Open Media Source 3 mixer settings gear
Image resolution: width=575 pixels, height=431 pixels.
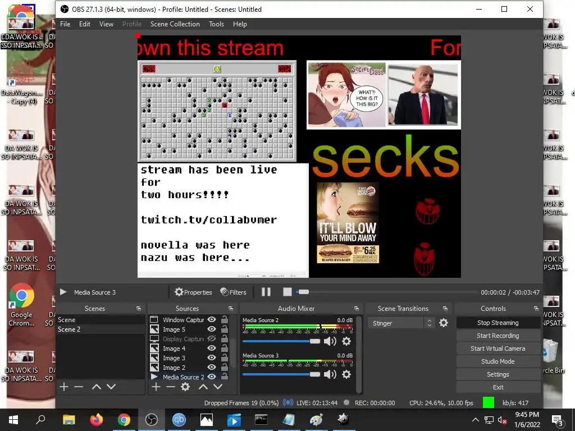pos(346,374)
